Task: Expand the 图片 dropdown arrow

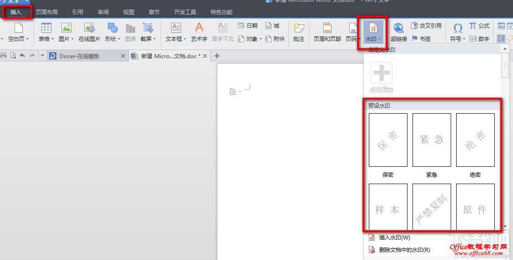Action: [x=72, y=39]
